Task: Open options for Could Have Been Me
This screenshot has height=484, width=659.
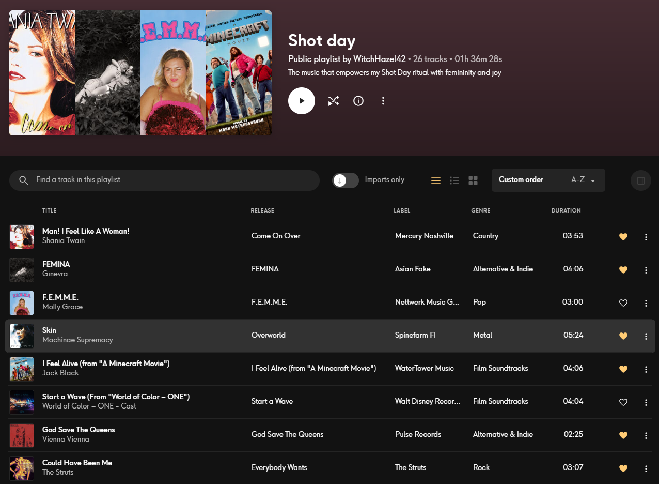Action: tap(646, 468)
